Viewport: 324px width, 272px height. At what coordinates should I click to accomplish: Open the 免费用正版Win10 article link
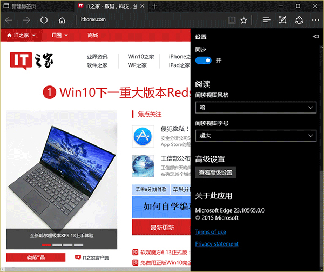165,263
